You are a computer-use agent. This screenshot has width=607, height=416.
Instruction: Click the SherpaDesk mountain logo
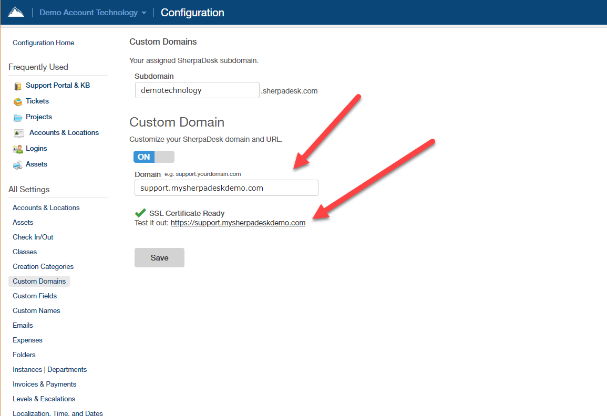16,12
